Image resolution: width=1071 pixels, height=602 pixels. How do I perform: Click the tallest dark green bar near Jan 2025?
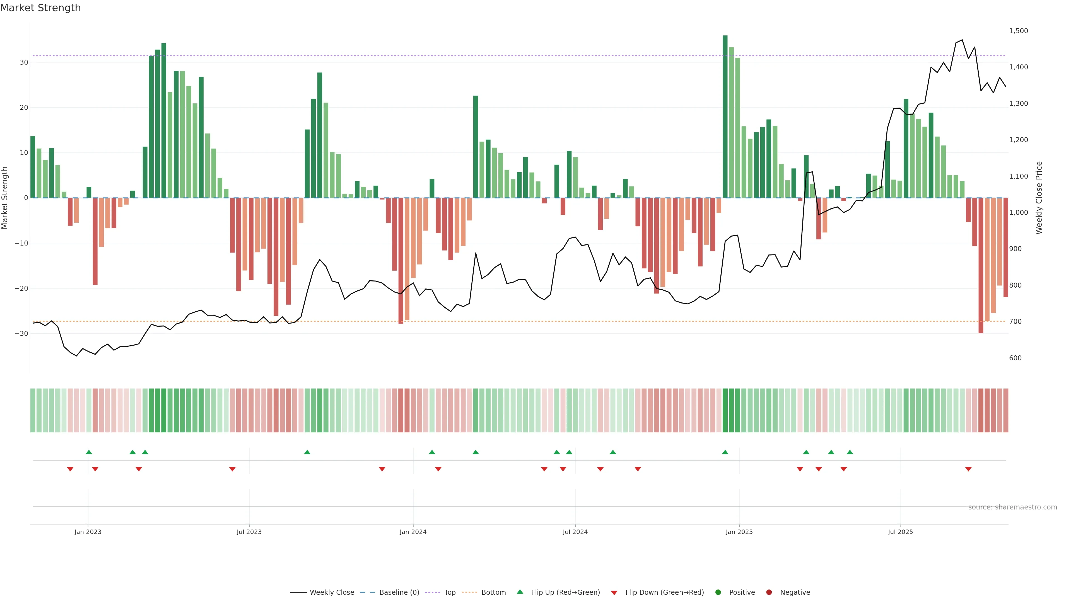(x=725, y=116)
